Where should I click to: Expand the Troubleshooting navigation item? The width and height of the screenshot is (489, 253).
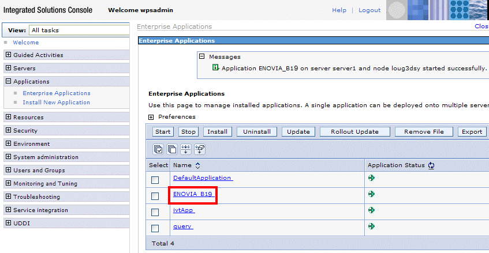pos(8,197)
